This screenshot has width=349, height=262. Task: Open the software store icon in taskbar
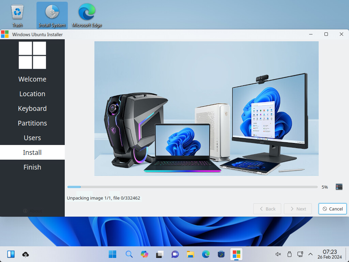click(221, 254)
